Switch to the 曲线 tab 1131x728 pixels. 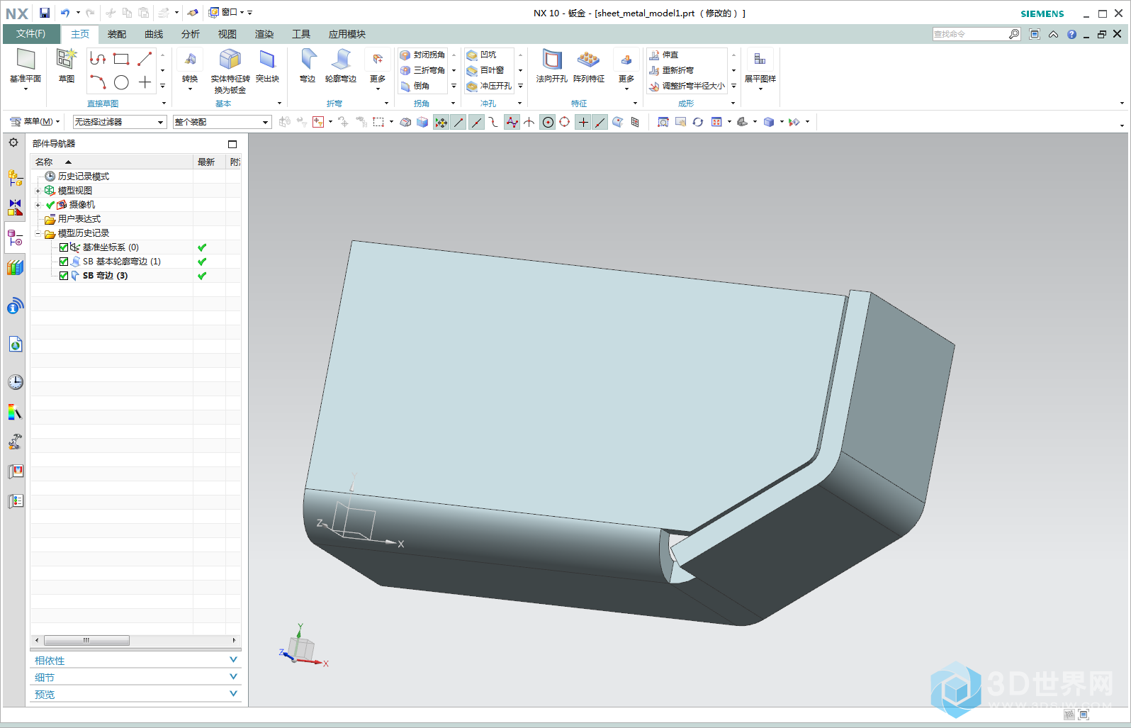pyautogui.click(x=154, y=34)
